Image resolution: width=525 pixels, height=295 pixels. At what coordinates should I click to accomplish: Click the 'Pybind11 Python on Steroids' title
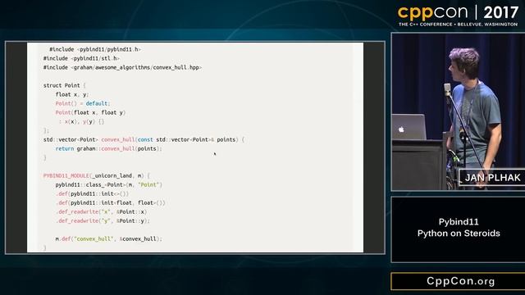(x=459, y=228)
